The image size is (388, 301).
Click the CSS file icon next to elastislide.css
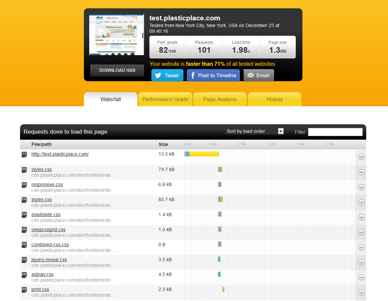[24, 215]
